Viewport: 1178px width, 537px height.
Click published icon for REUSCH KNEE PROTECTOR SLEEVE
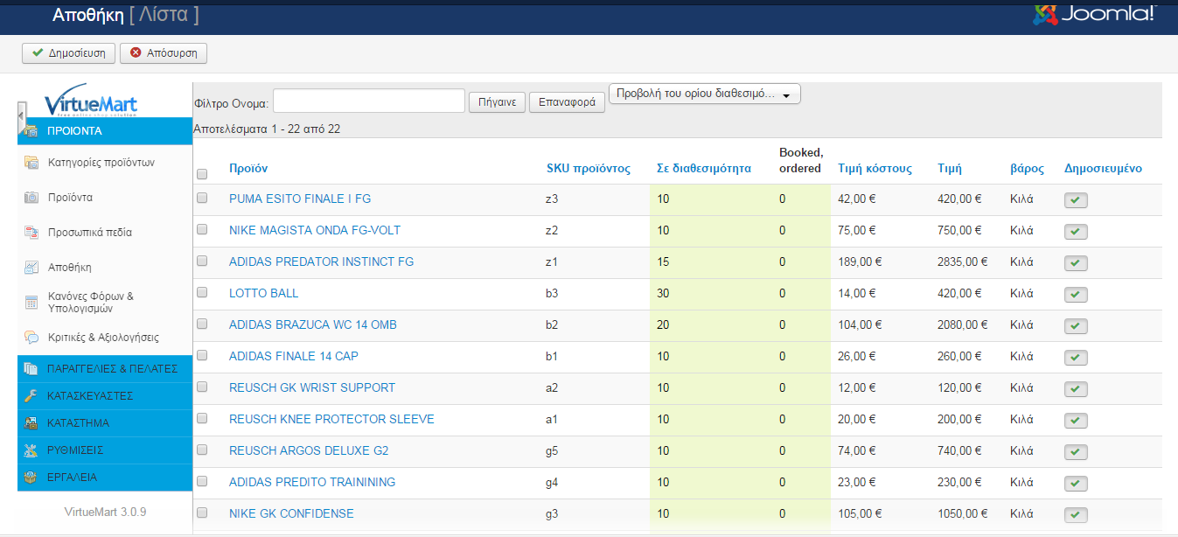[1076, 421]
